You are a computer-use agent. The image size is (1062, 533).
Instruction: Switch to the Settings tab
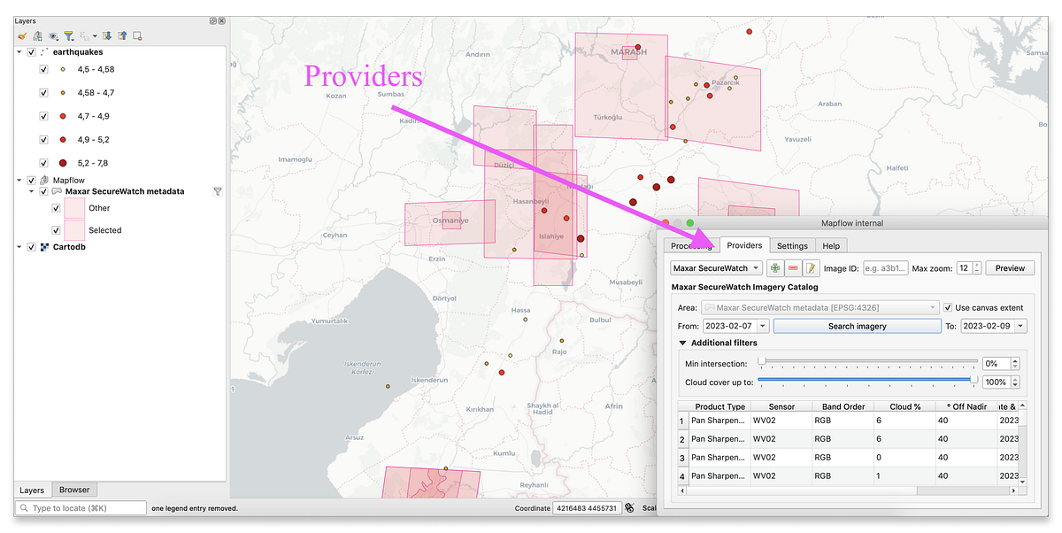point(792,245)
